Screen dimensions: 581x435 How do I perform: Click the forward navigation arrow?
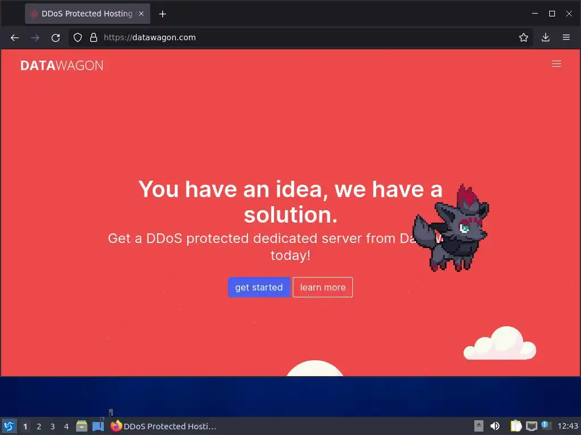pyautogui.click(x=35, y=38)
